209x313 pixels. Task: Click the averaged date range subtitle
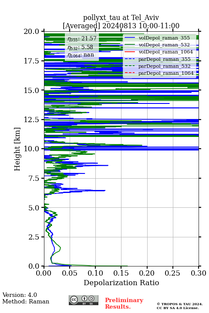click(x=121, y=26)
